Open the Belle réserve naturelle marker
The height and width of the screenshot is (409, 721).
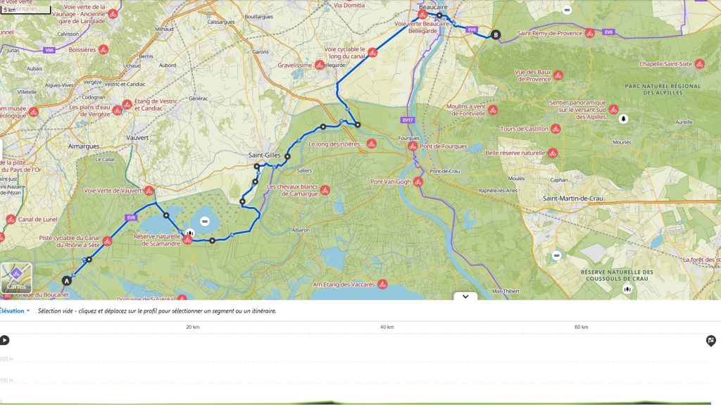(552, 153)
